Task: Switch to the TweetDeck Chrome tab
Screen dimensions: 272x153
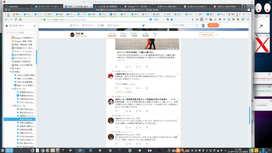Action: pyautogui.click(x=18, y=6)
